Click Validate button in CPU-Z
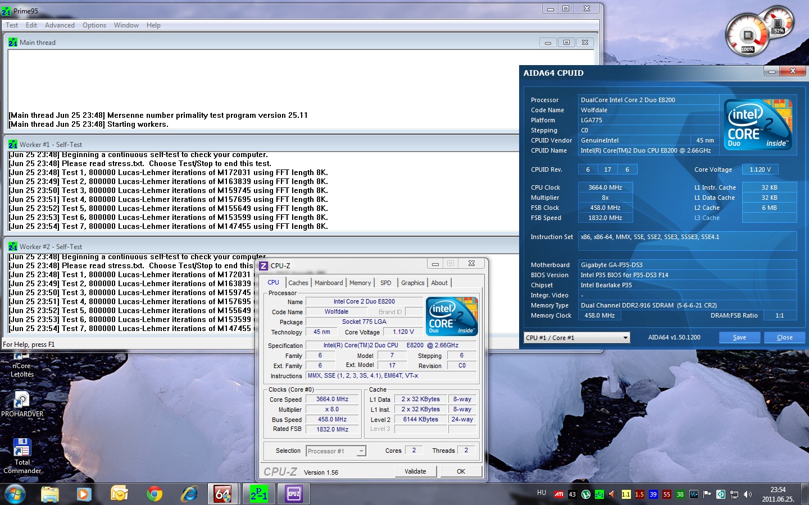 click(415, 471)
